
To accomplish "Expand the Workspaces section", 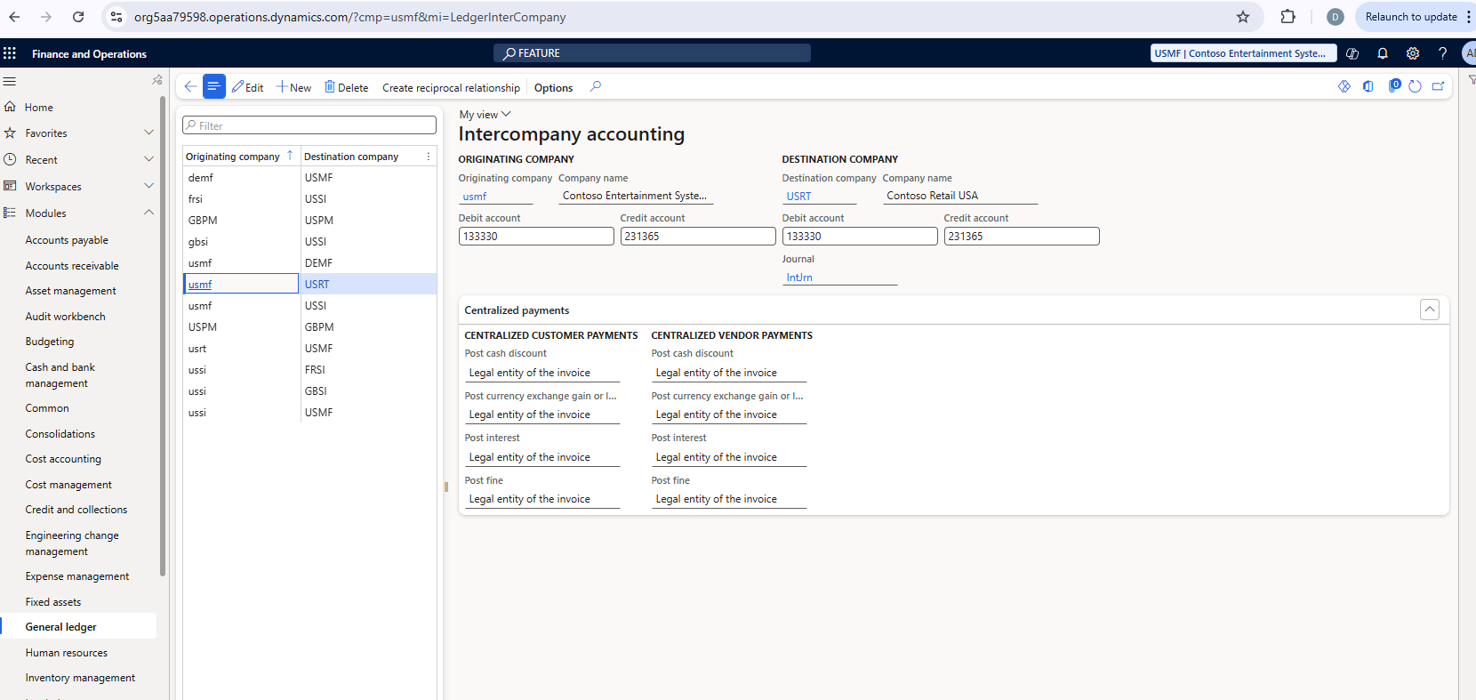I will click(148, 186).
